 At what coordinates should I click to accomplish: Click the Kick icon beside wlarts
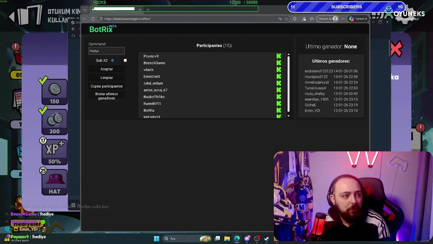pyautogui.click(x=279, y=70)
